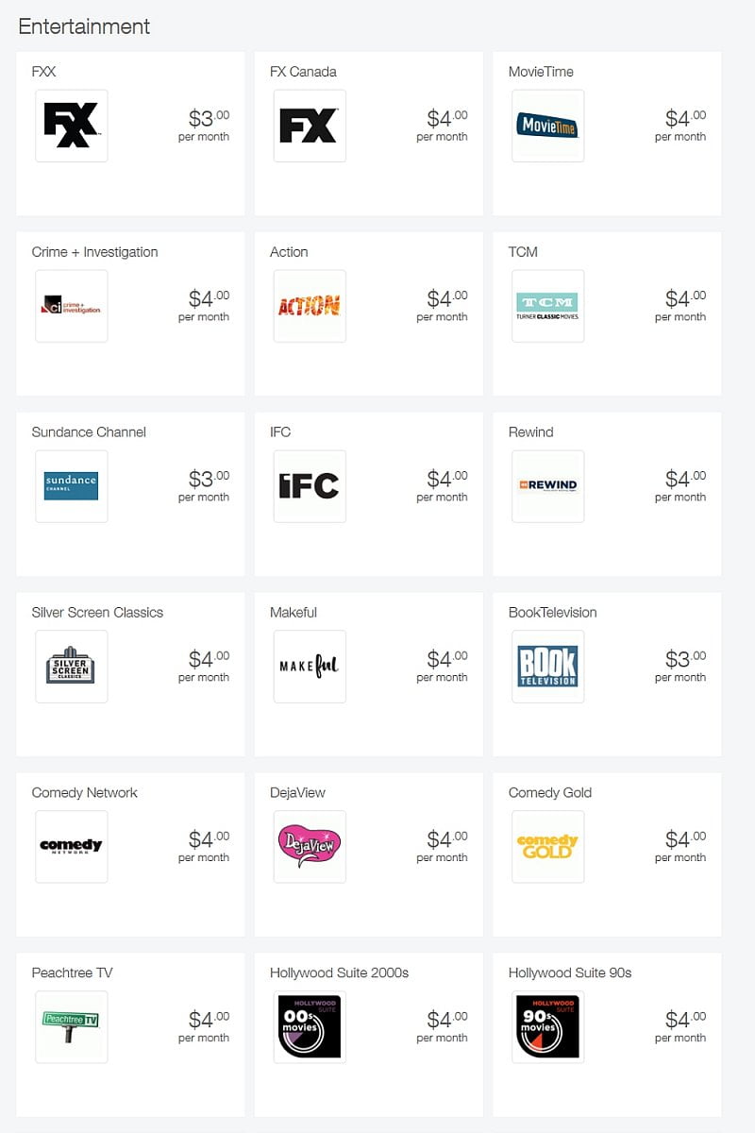The height and width of the screenshot is (1133, 755).
Task: Select the TCM Turner Classic Movies logo
Action: (x=548, y=306)
